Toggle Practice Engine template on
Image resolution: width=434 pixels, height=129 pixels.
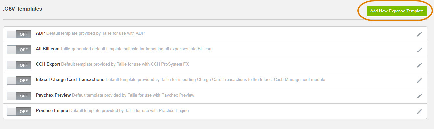(x=19, y=111)
